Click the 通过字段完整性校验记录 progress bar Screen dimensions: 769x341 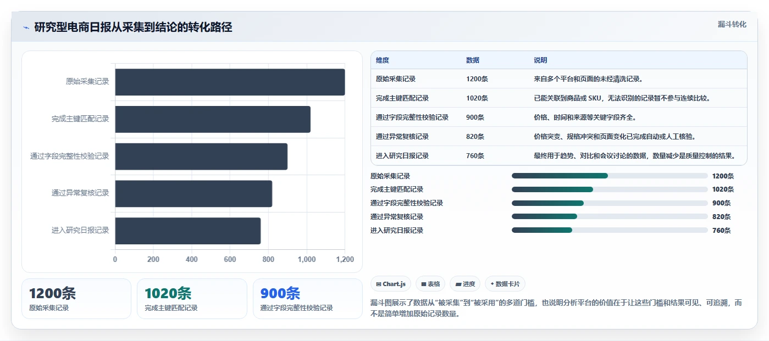tap(610, 203)
